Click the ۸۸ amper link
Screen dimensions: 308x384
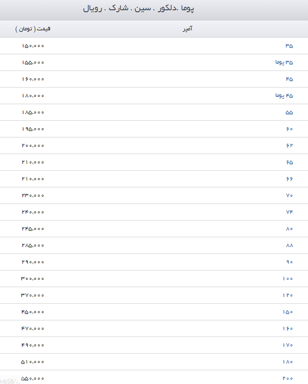(289, 246)
